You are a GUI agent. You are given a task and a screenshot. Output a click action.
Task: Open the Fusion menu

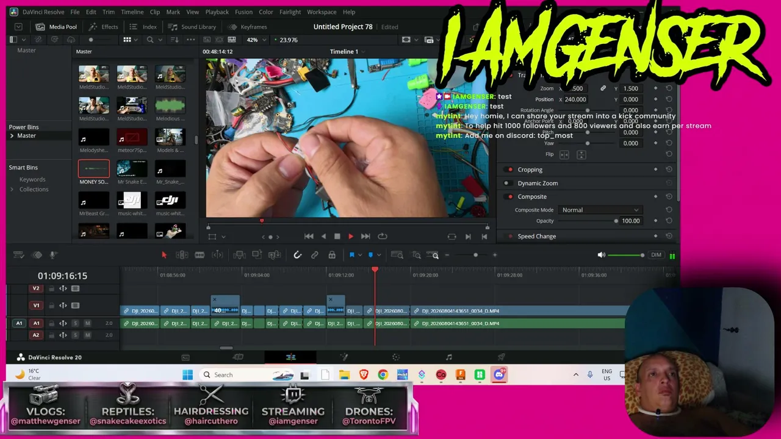tap(243, 12)
